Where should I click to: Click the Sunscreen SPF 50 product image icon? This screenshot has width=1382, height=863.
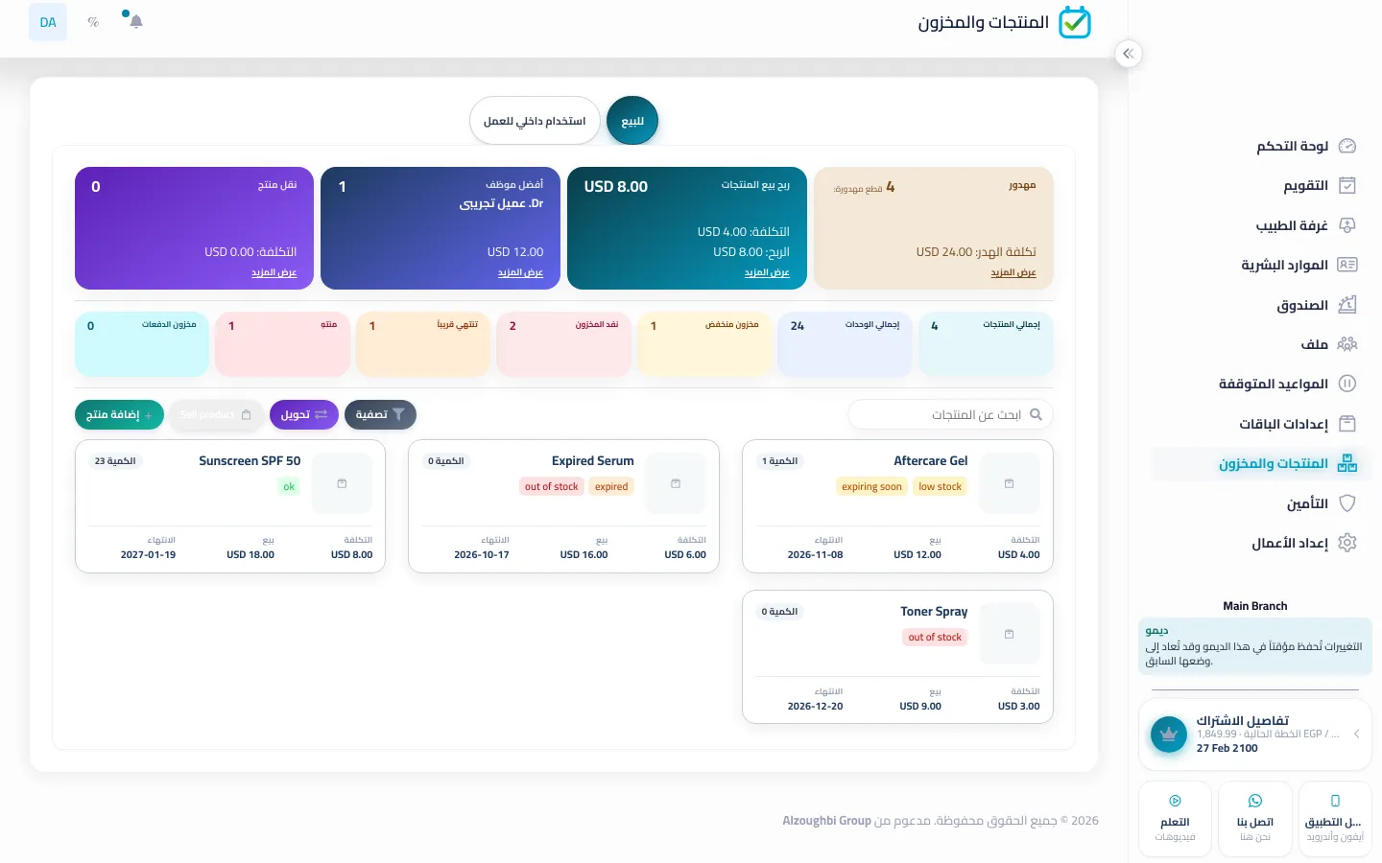[x=342, y=483]
